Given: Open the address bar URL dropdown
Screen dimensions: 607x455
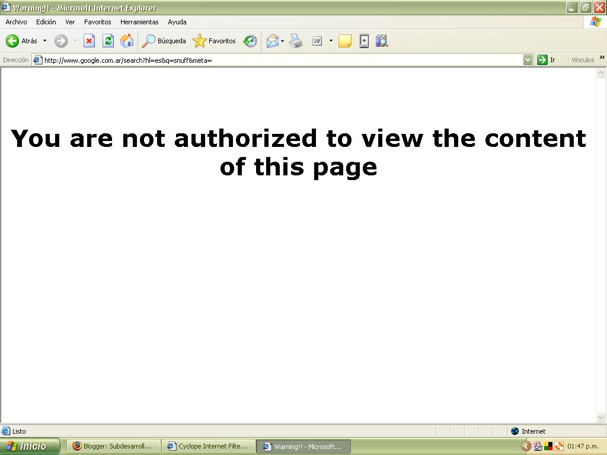Looking at the screenshot, I should [x=528, y=60].
